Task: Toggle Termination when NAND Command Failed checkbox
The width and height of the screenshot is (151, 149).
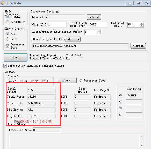Action: point(5,66)
